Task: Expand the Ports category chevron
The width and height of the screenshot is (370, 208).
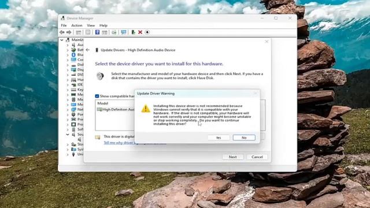Action: coord(68,114)
